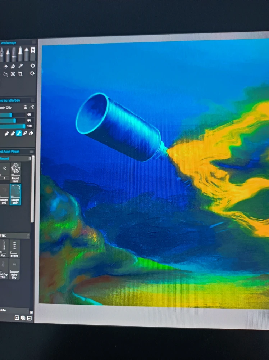
Task: Click duplicate brush preset button
Action: point(23,318)
